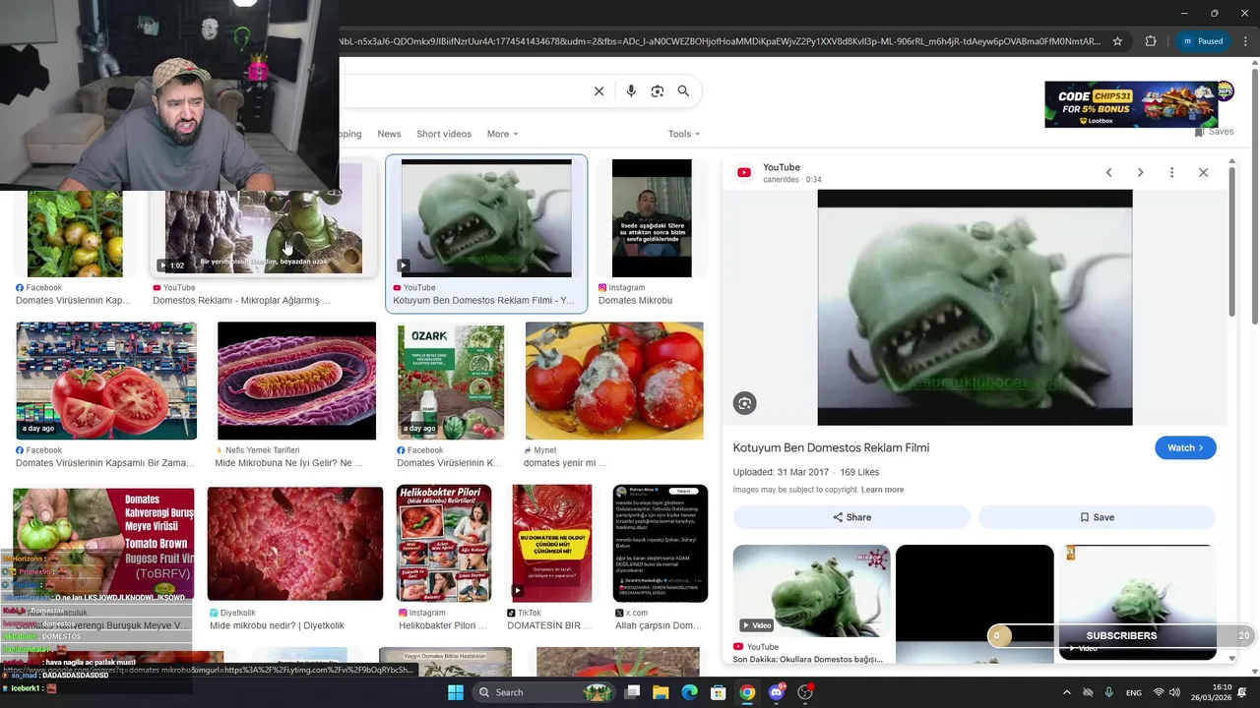Open Instagram Domates Mikrobu result
Screen dimensions: 1260x708
coord(652,233)
